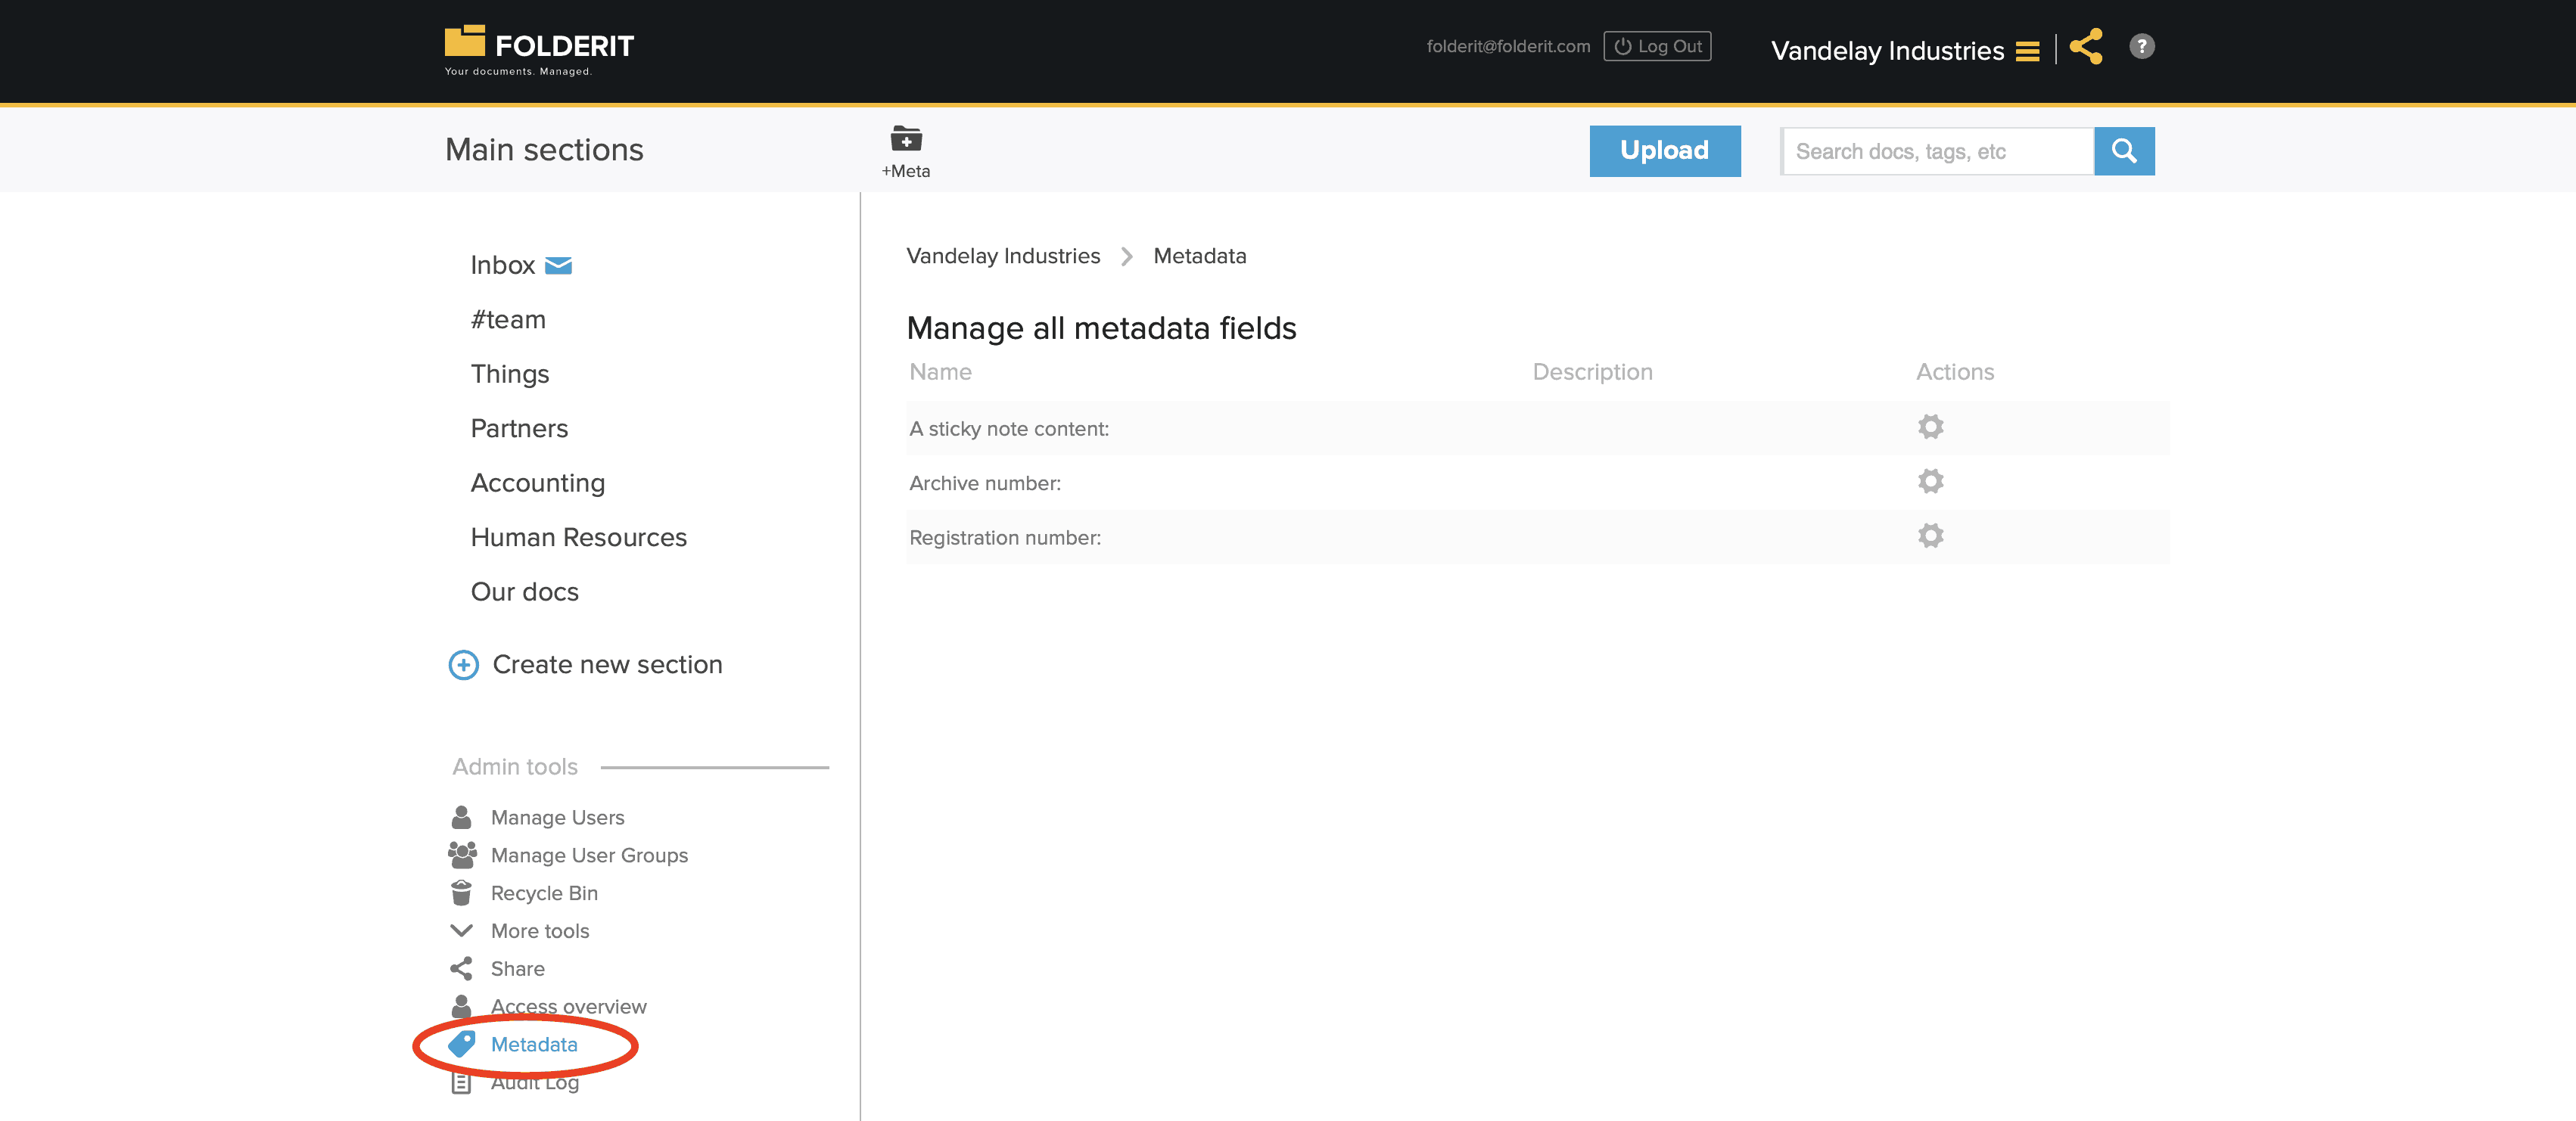Open the +Meta folder icon
Image resolution: width=2576 pixels, height=1121 pixels.
click(x=906, y=138)
